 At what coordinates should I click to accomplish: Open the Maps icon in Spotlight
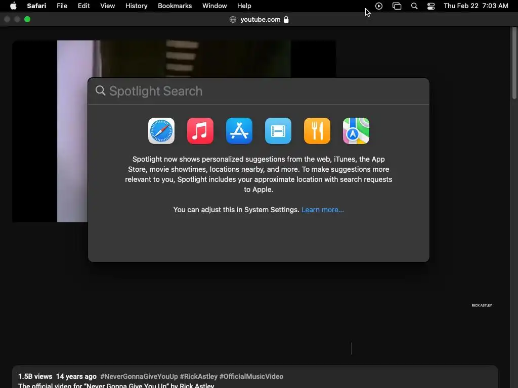(356, 131)
